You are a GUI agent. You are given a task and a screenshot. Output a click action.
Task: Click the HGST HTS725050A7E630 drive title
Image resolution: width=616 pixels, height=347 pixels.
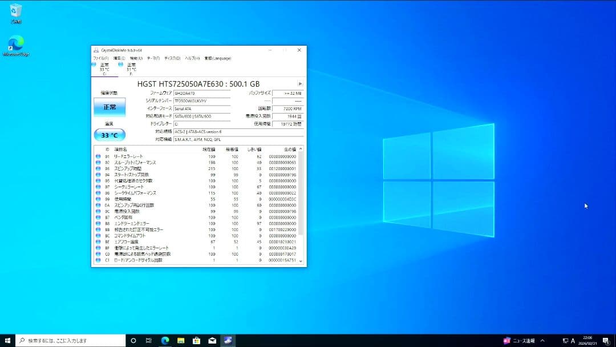[198, 84]
